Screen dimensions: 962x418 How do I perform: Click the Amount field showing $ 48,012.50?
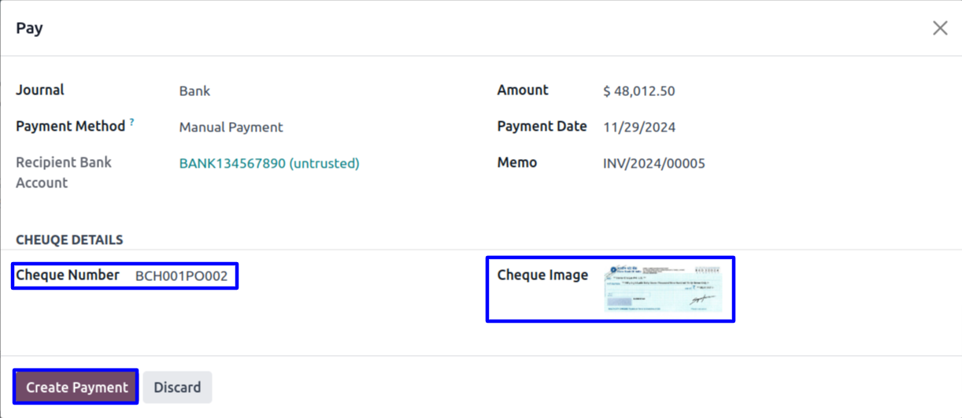click(638, 91)
